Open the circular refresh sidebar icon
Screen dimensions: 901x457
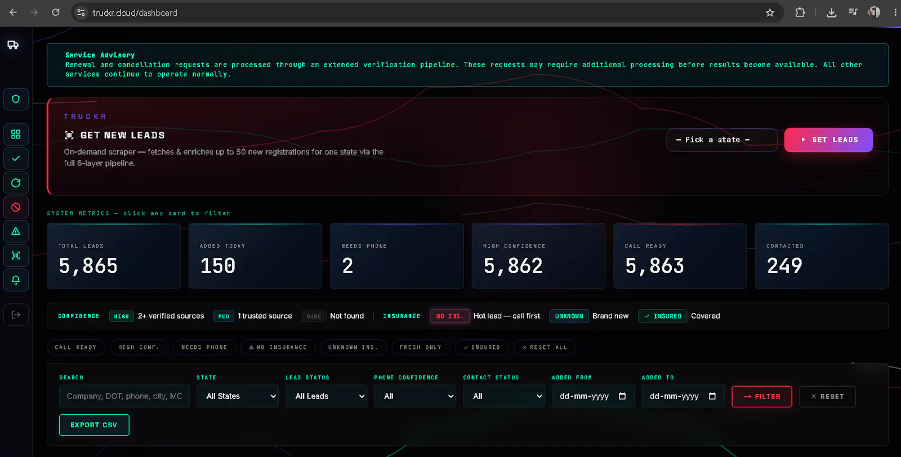coord(16,183)
